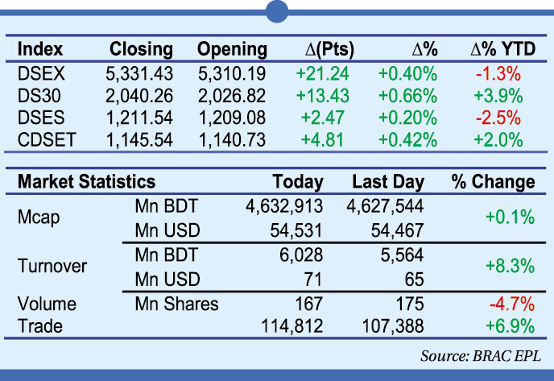Select the DSEX index row label

point(40,73)
